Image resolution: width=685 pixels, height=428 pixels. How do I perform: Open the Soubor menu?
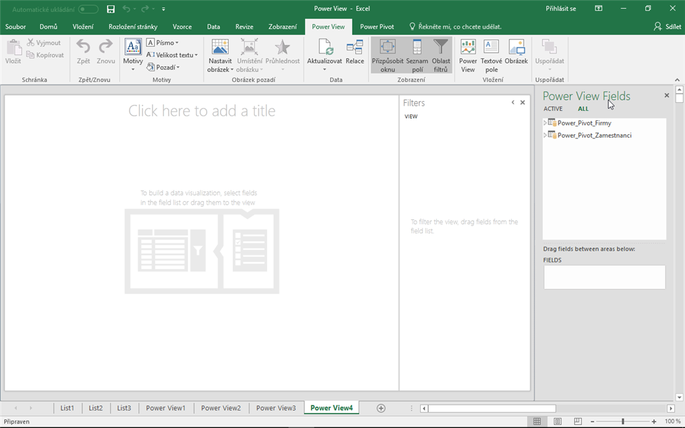16,27
